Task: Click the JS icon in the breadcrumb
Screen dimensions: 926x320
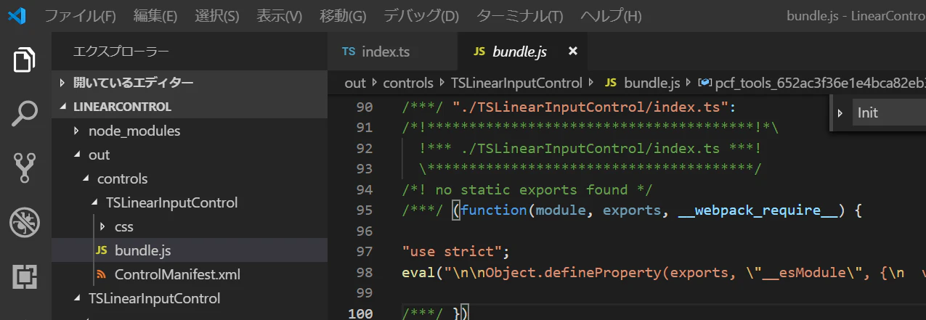Action: (x=611, y=83)
